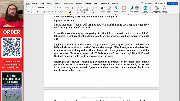Apply red font color
The image size is (180, 101).
pos(70,12)
